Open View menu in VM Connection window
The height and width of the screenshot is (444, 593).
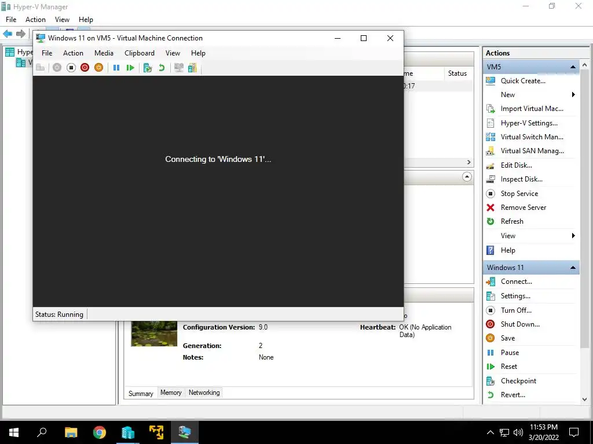tap(173, 53)
